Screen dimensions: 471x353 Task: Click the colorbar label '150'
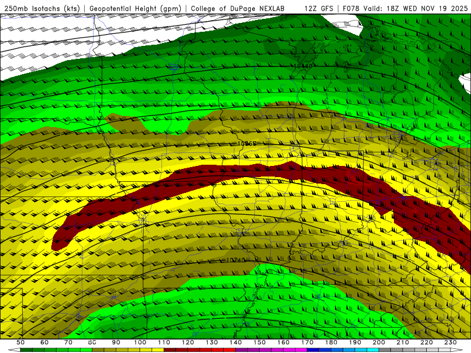click(x=260, y=342)
